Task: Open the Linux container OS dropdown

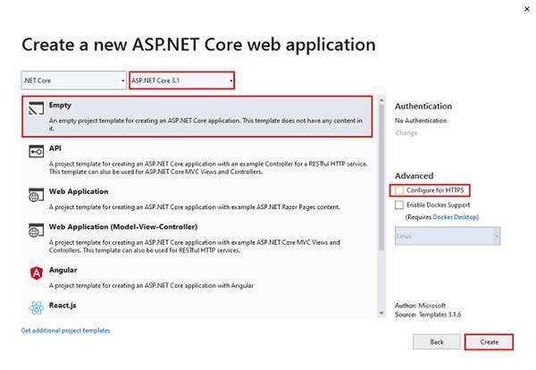Action: point(447,236)
